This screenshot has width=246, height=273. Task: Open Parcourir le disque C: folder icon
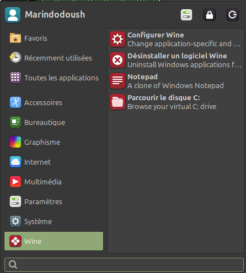(x=117, y=102)
